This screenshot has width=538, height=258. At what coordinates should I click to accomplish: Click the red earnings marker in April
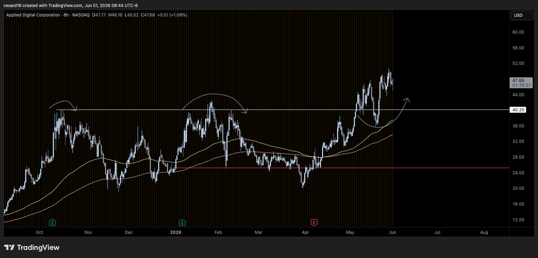tap(314, 223)
